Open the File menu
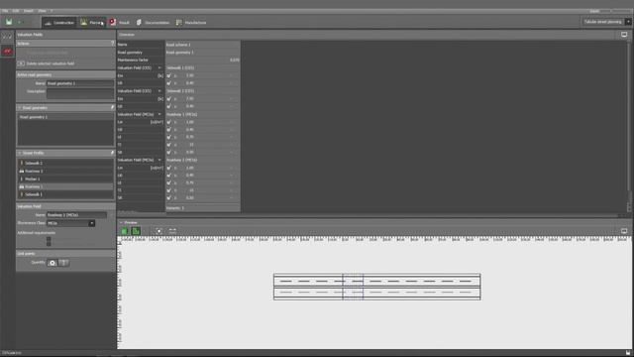Viewport: 634px width, 357px height. coord(5,11)
